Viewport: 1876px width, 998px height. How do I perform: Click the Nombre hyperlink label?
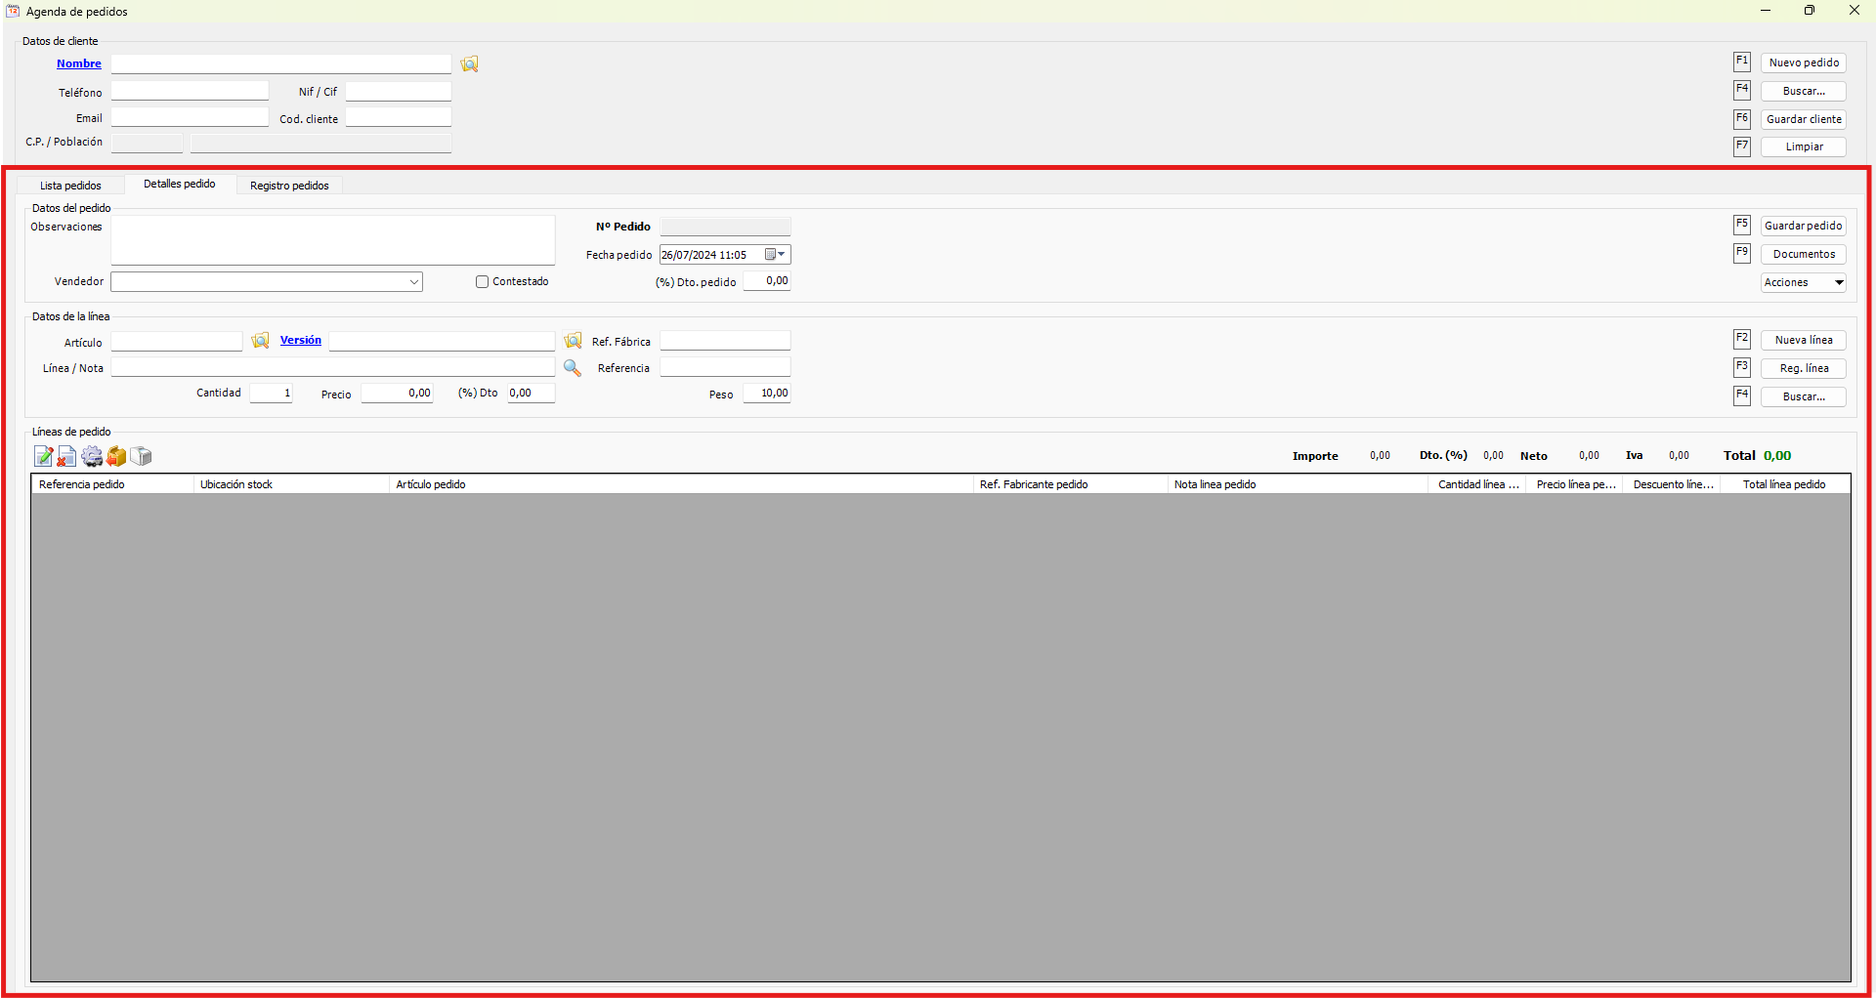point(79,63)
